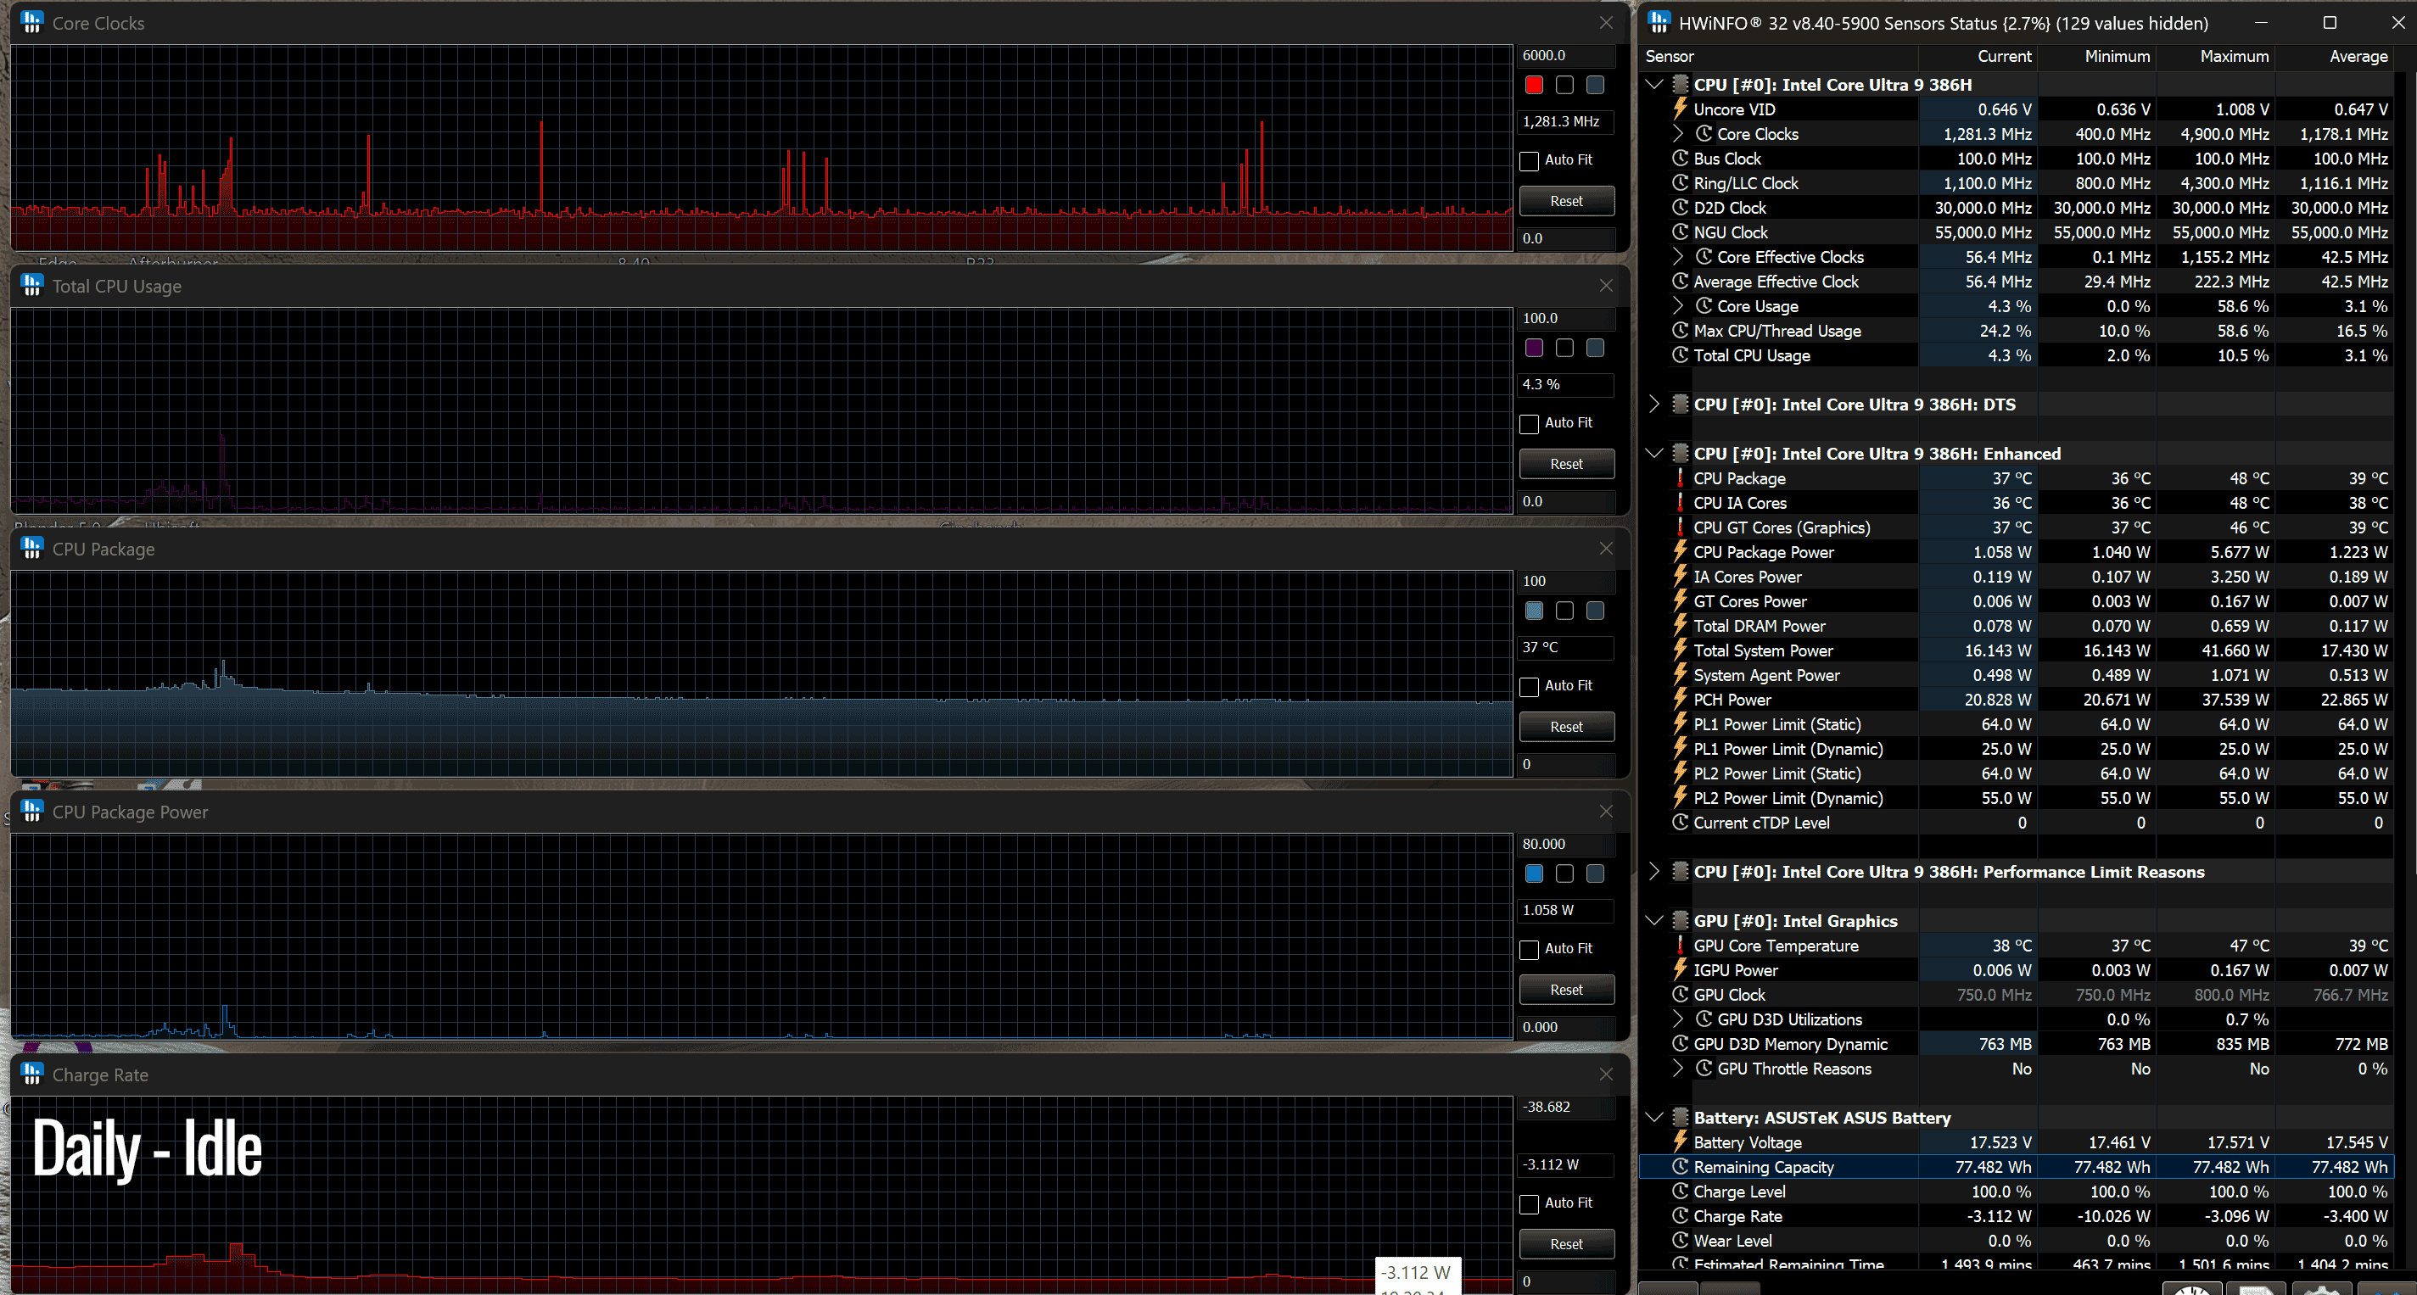Click the Average column header
2417x1295 pixels.
tap(2335, 56)
